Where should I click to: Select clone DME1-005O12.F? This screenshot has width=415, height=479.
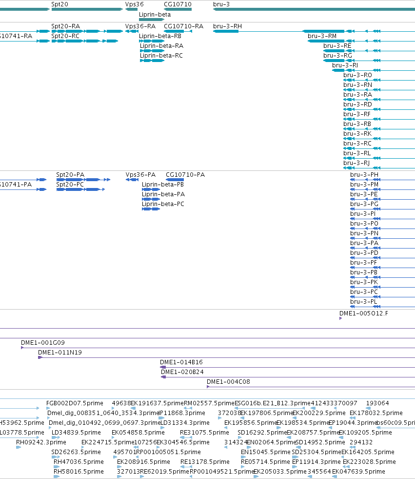(364, 313)
